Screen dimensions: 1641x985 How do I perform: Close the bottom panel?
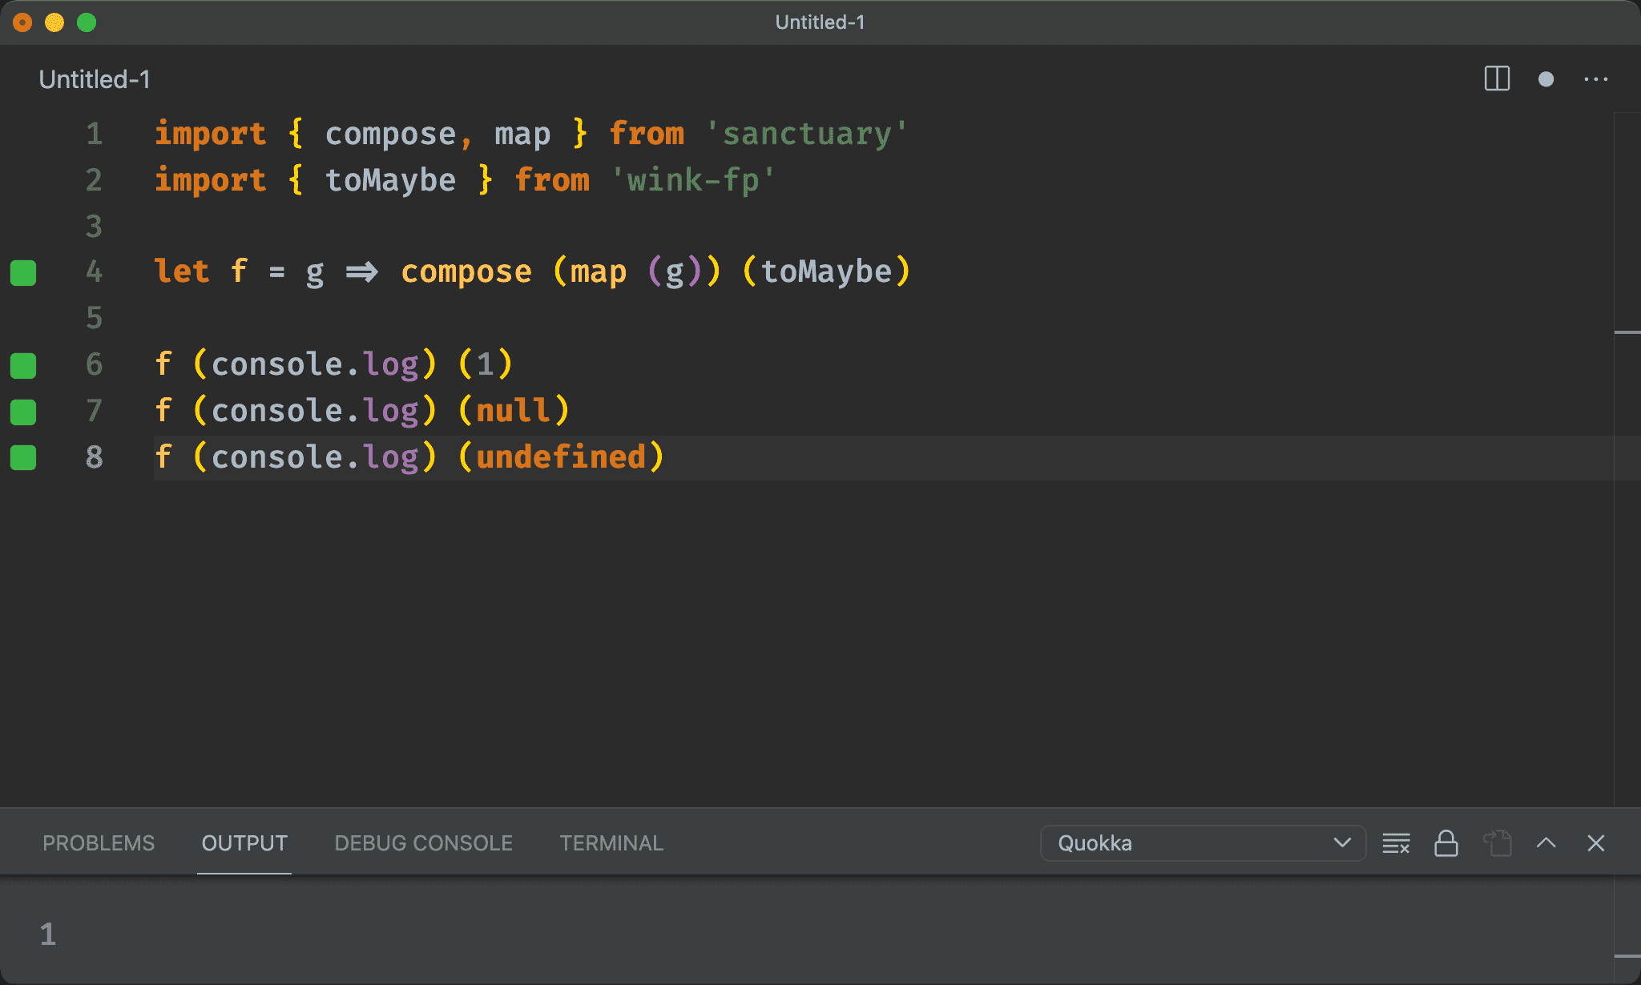1595,843
